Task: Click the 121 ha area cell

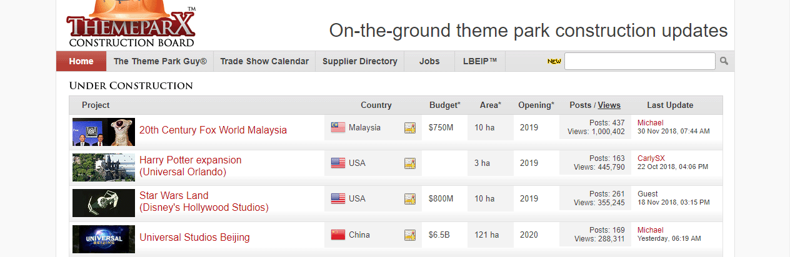Action: (487, 235)
